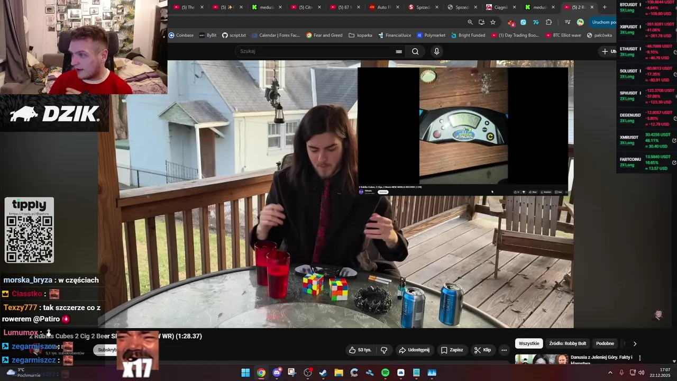Click the network icon in system tray
Viewport: 677px width, 381px height.
tap(633, 373)
